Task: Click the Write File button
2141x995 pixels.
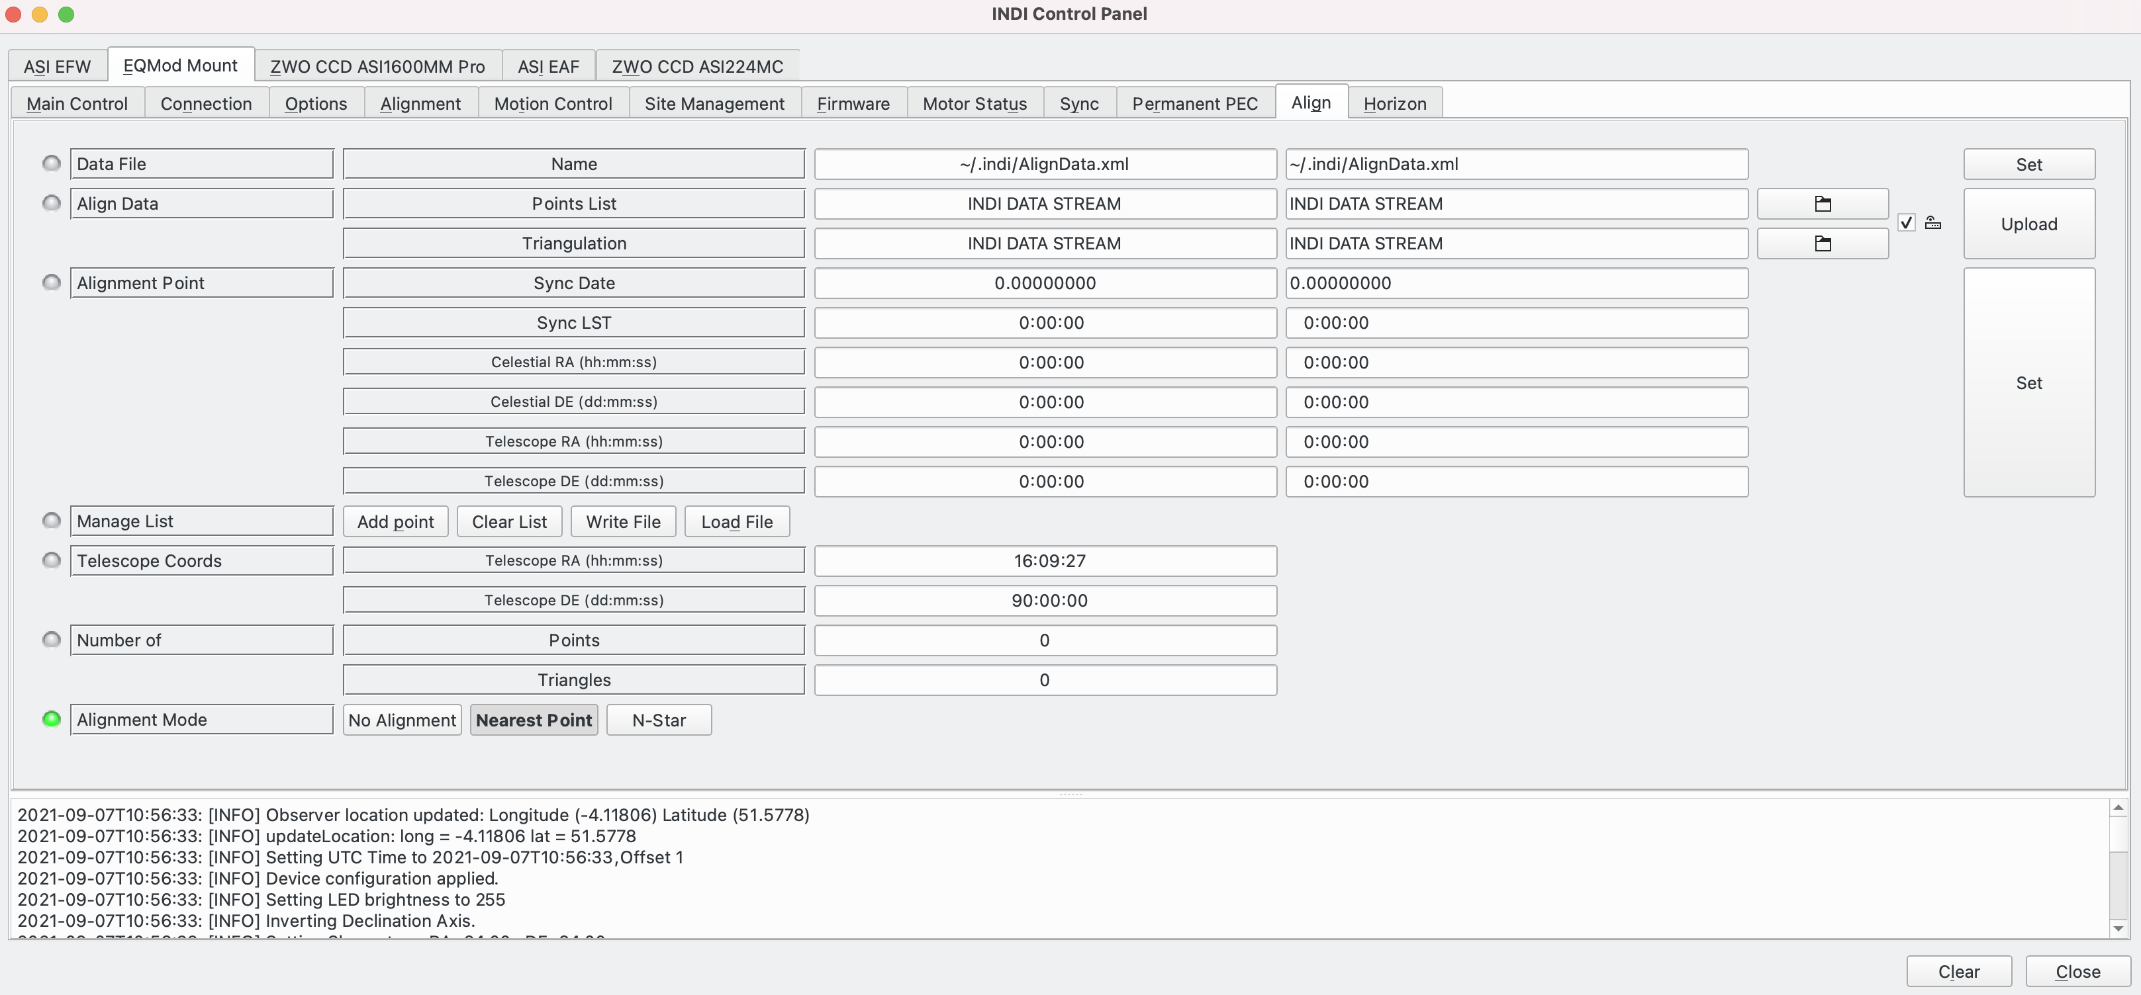Action: (624, 521)
